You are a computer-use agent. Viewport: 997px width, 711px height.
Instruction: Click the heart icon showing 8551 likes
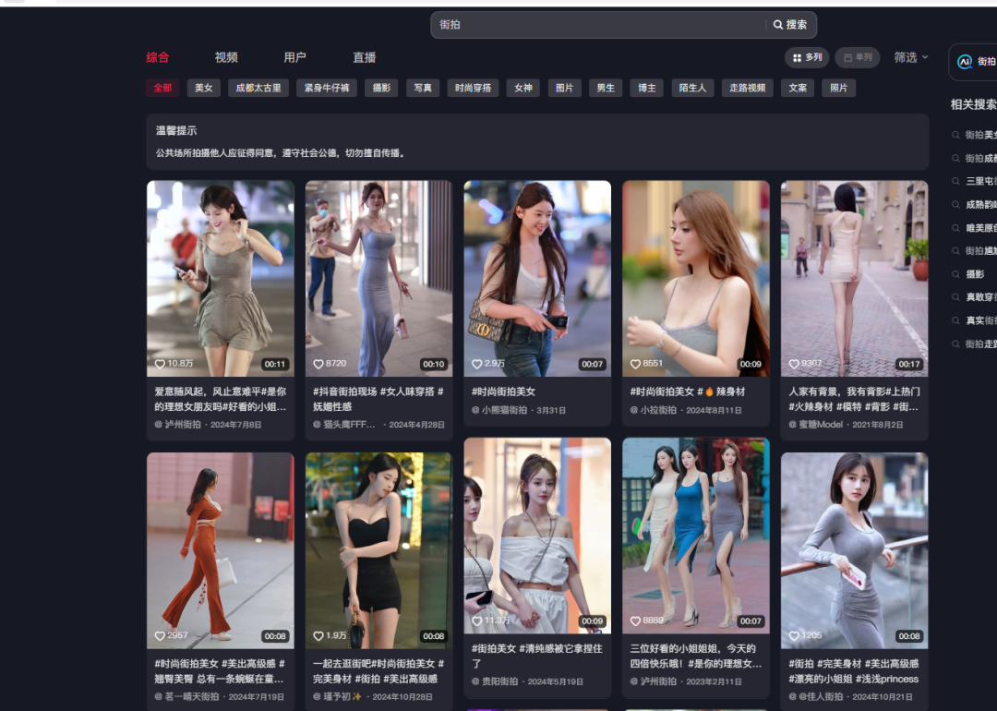(635, 365)
